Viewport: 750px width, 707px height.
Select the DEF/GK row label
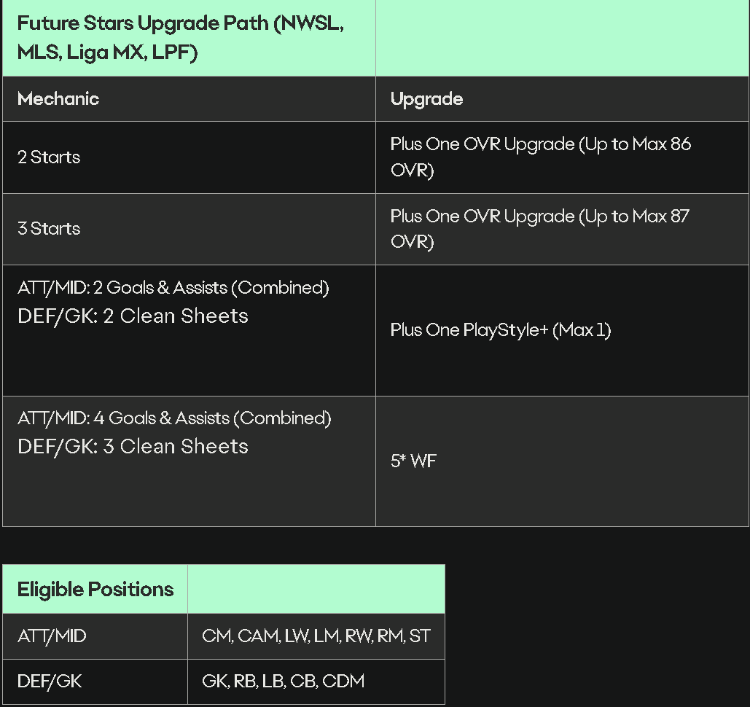tap(50, 681)
